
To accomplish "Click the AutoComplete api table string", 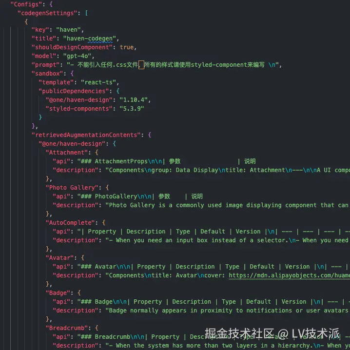I will (214, 232).
